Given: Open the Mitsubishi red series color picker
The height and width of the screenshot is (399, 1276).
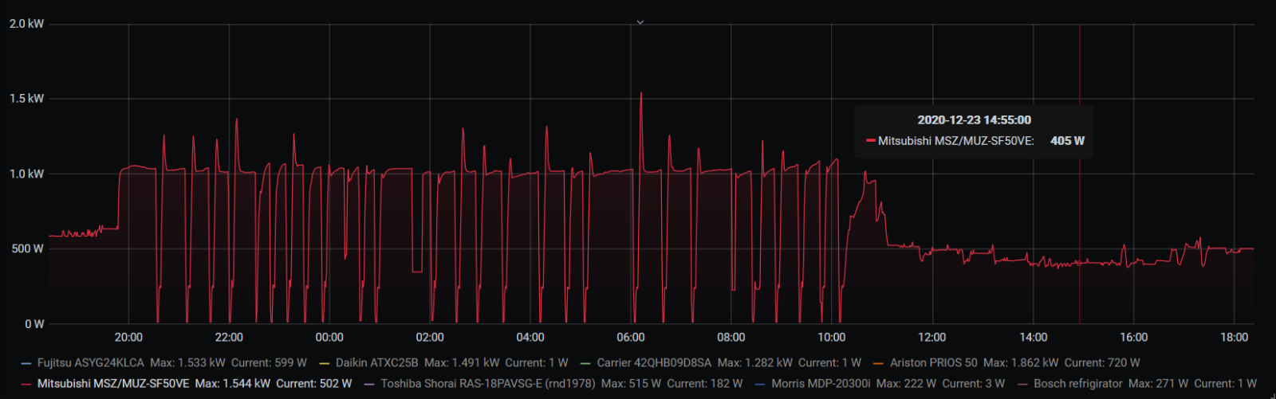Looking at the screenshot, I should (27, 384).
